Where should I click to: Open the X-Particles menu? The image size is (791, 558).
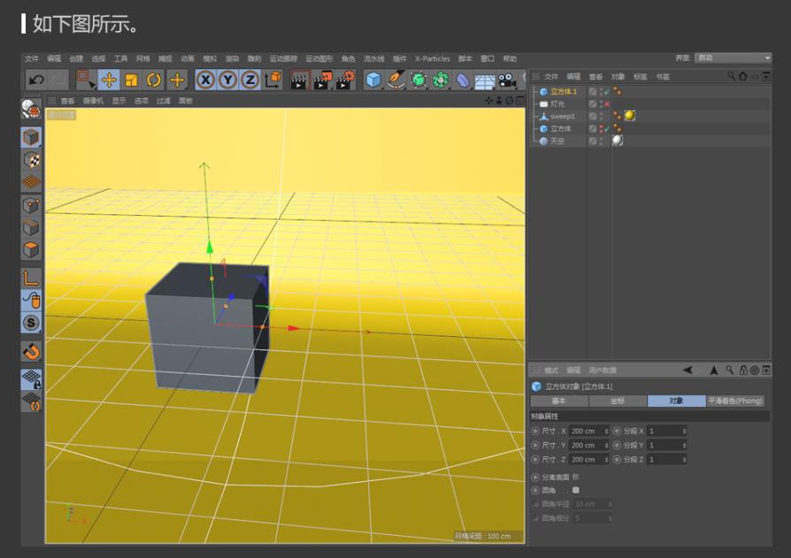[x=432, y=58]
